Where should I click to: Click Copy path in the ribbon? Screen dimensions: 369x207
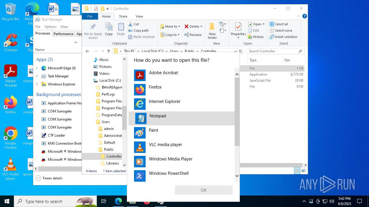[138, 30]
